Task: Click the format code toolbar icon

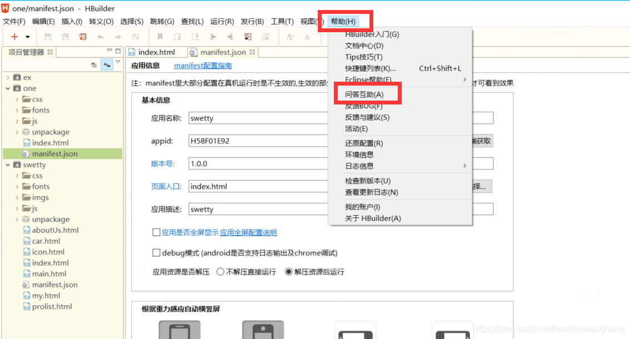Action: [136, 37]
